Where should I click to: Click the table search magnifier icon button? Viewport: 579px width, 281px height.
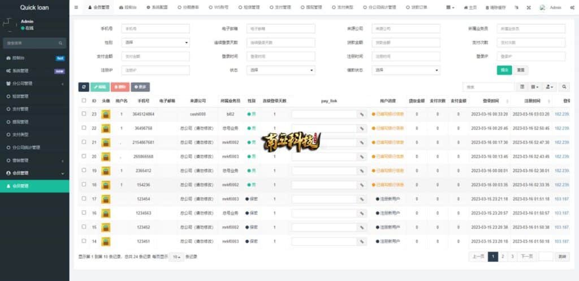click(564, 87)
